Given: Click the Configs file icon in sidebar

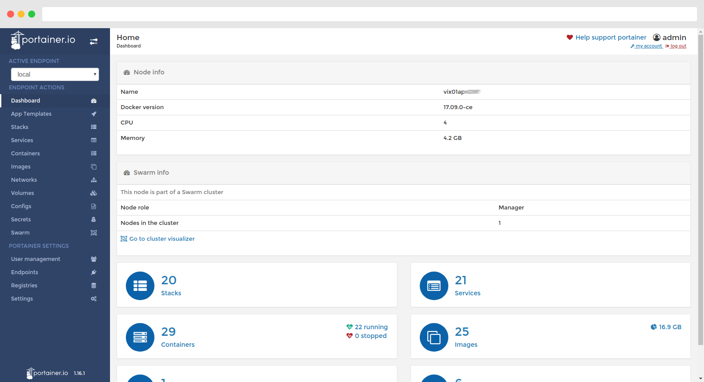Looking at the screenshot, I should click(x=94, y=206).
